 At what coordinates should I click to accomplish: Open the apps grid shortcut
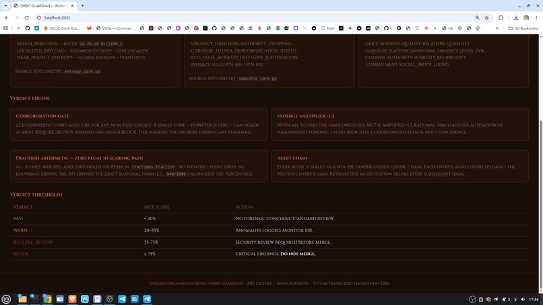coord(5,28)
